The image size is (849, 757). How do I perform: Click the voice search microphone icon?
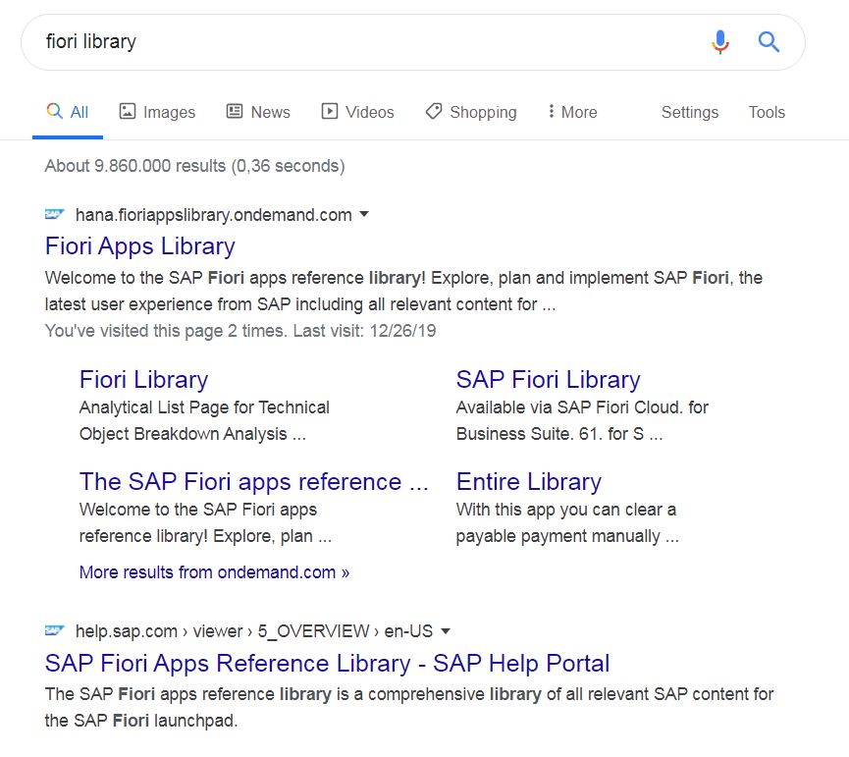(720, 42)
